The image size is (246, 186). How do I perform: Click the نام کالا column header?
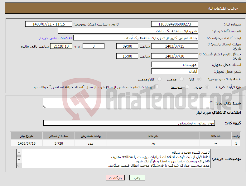pyautogui.click(x=153, y=136)
